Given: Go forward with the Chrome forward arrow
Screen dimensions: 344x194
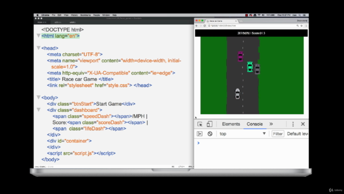Looking at the screenshot, I should point(200,26).
